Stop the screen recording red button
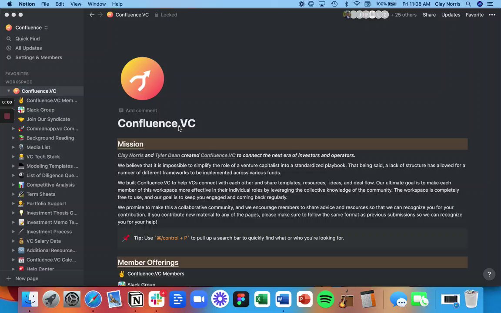 (x=7, y=116)
